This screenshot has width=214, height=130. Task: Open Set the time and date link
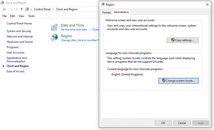pos(74,29)
